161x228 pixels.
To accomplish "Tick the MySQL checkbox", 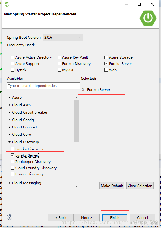I will [59, 70].
